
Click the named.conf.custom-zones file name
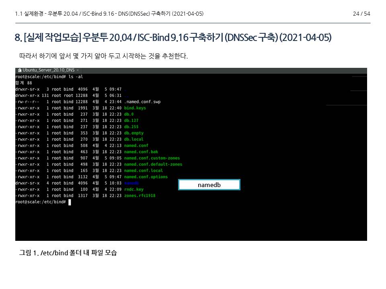[x=152, y=158]
